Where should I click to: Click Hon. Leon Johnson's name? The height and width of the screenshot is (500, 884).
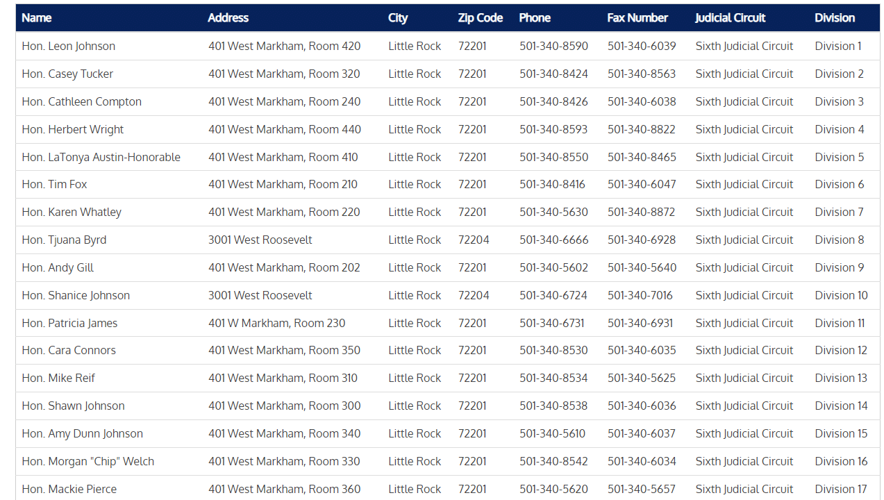(x=69, y=46)
